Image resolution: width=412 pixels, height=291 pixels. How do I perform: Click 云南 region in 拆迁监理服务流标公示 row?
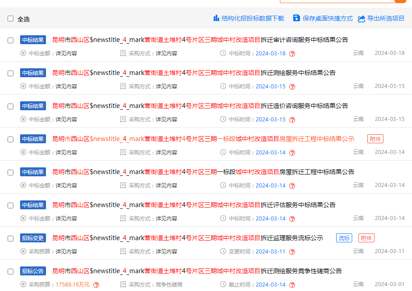tap(358, 251)
